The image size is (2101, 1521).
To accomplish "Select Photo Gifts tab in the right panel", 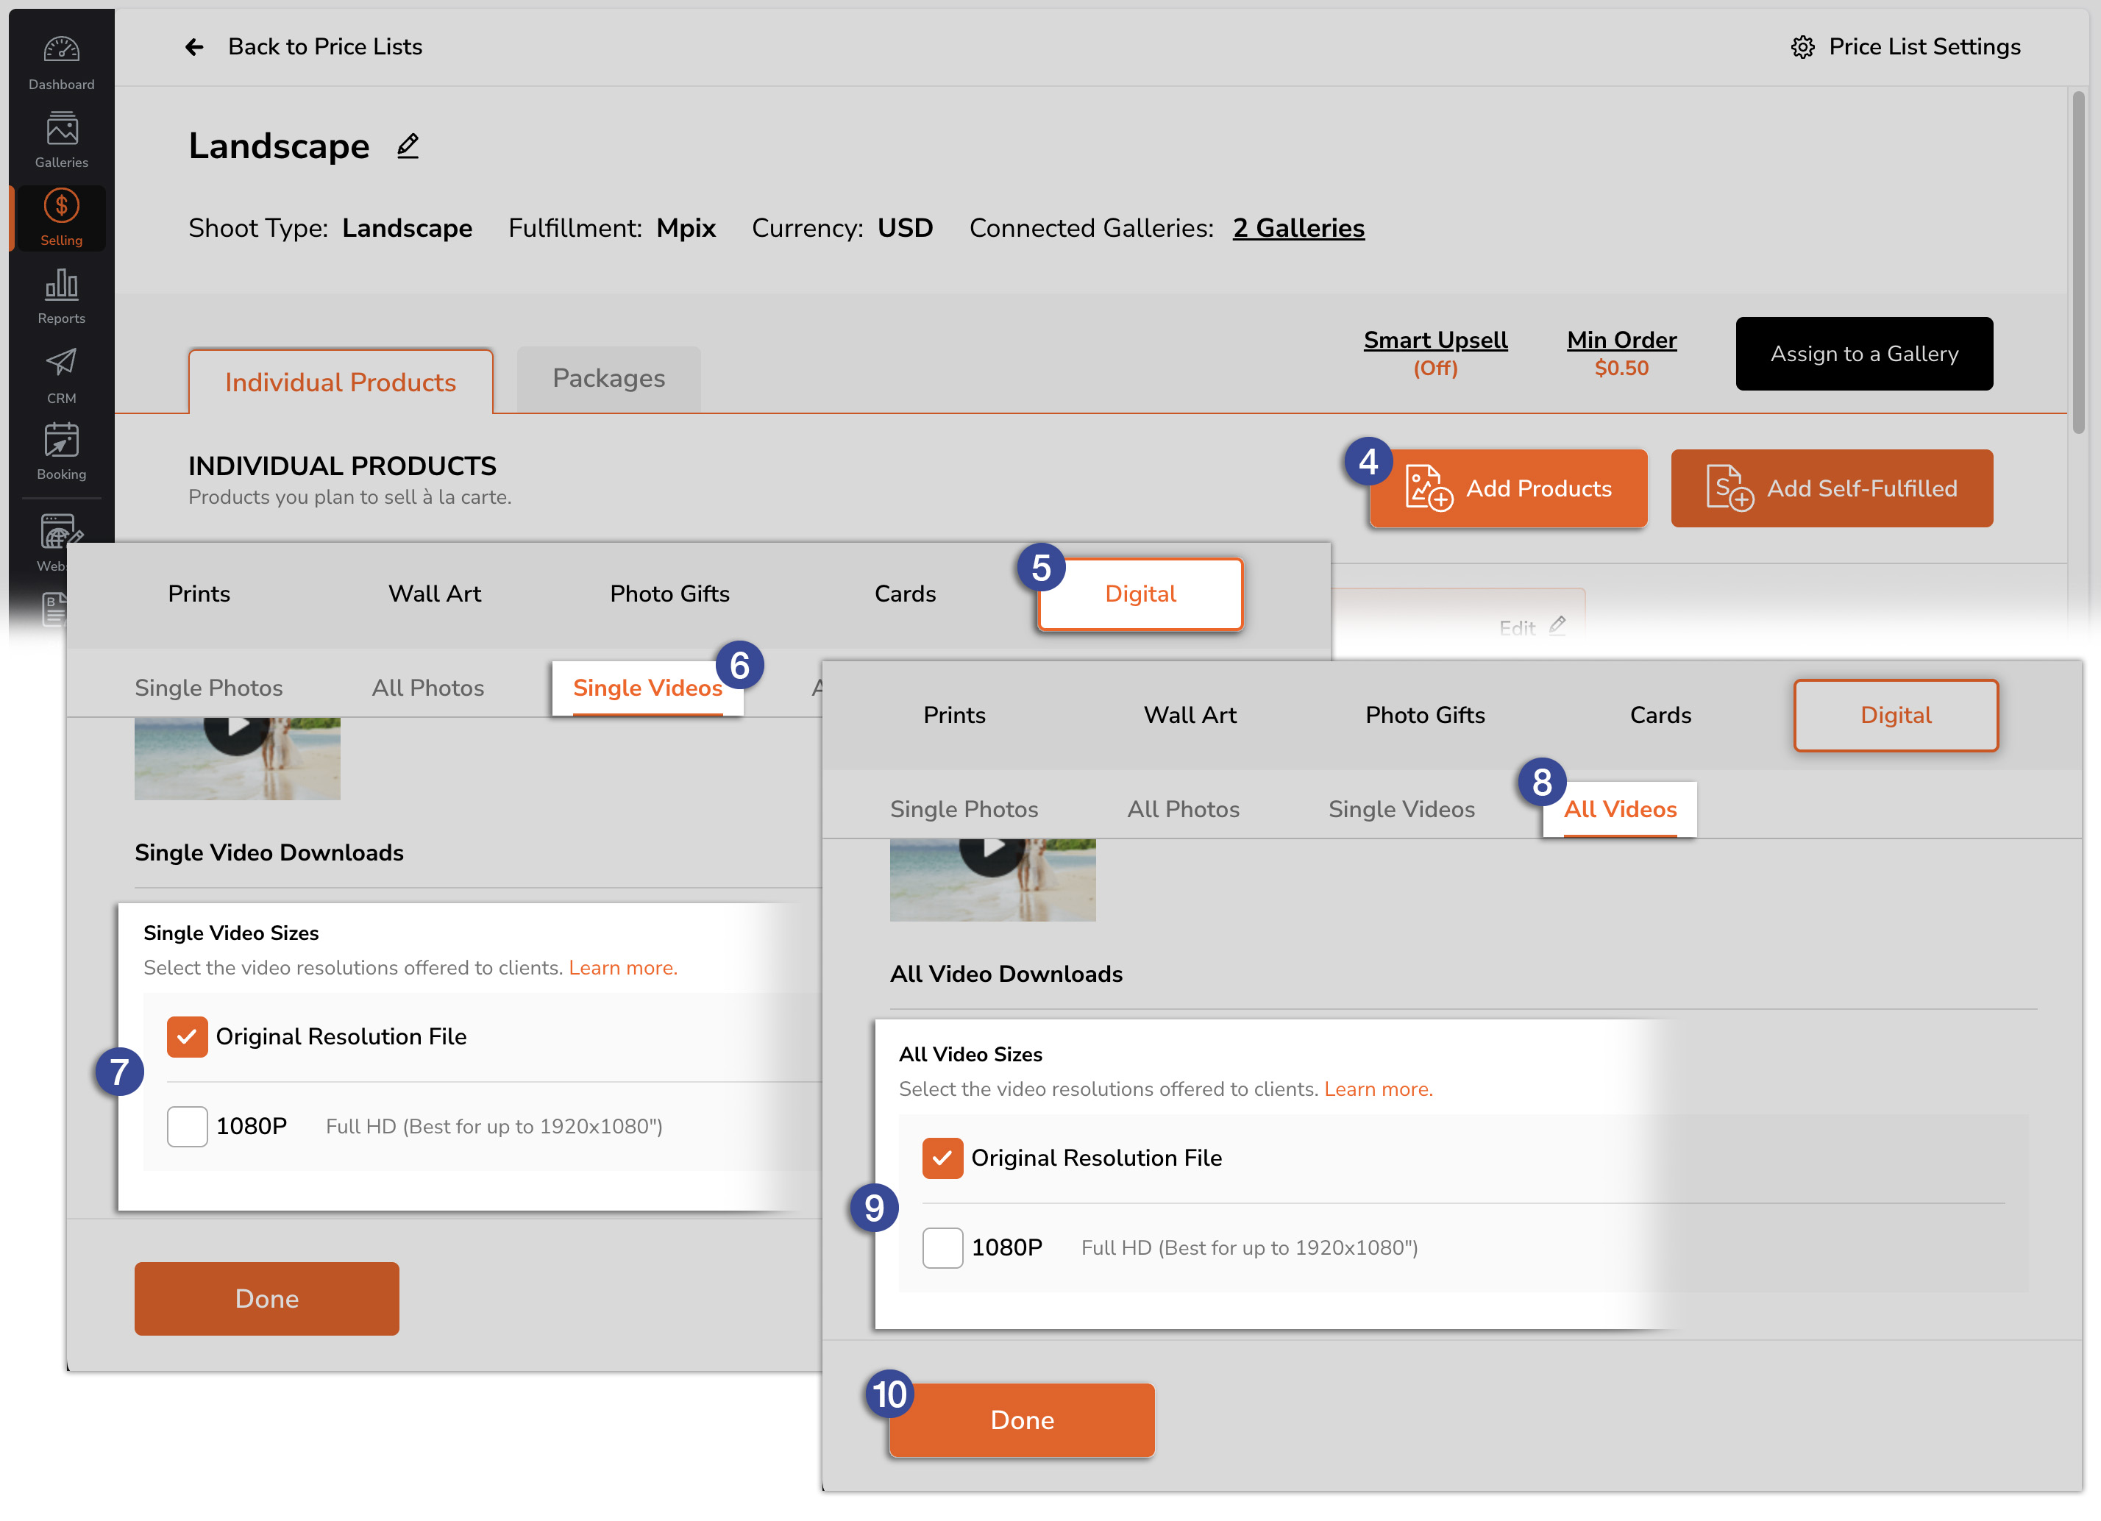I will coord(1425,715).
